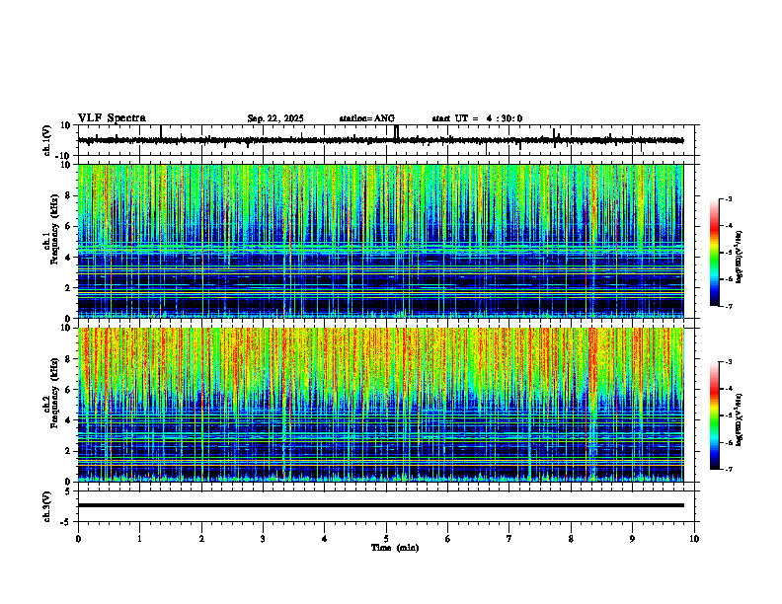Click the "-3" label on ch.1 color scale
This screenshot has height=604, width=782.
(728, 199)
